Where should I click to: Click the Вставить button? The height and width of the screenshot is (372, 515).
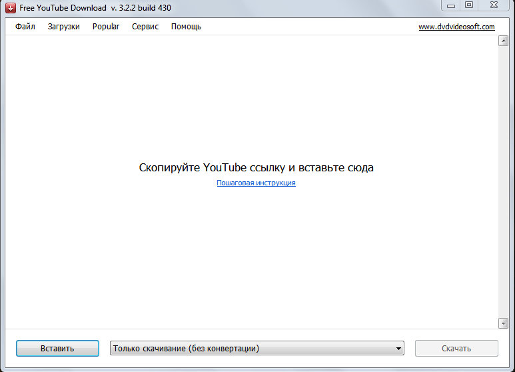[57, 349]
